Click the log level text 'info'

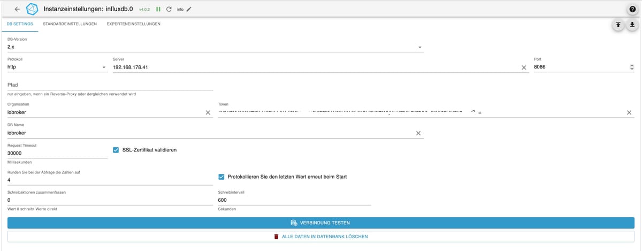coord(180,10)
